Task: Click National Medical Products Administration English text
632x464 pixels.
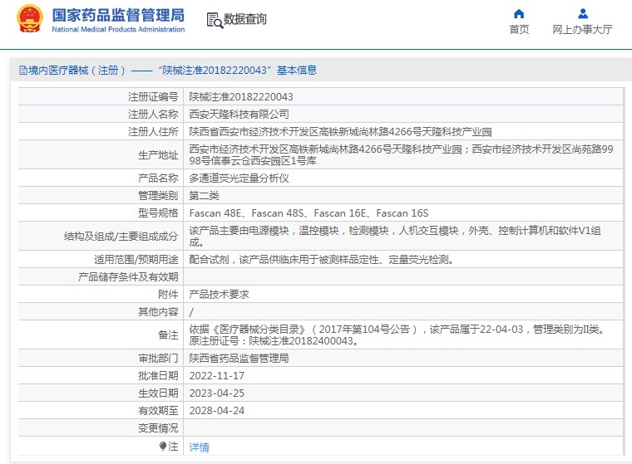Action: tap(118, 30)
